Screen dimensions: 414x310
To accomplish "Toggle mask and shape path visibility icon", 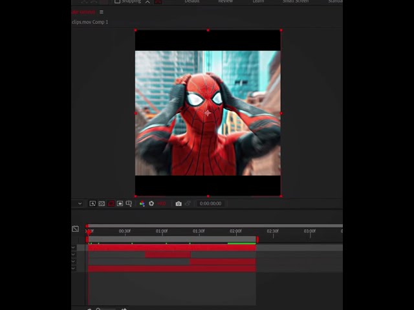I will click(111, 203).
